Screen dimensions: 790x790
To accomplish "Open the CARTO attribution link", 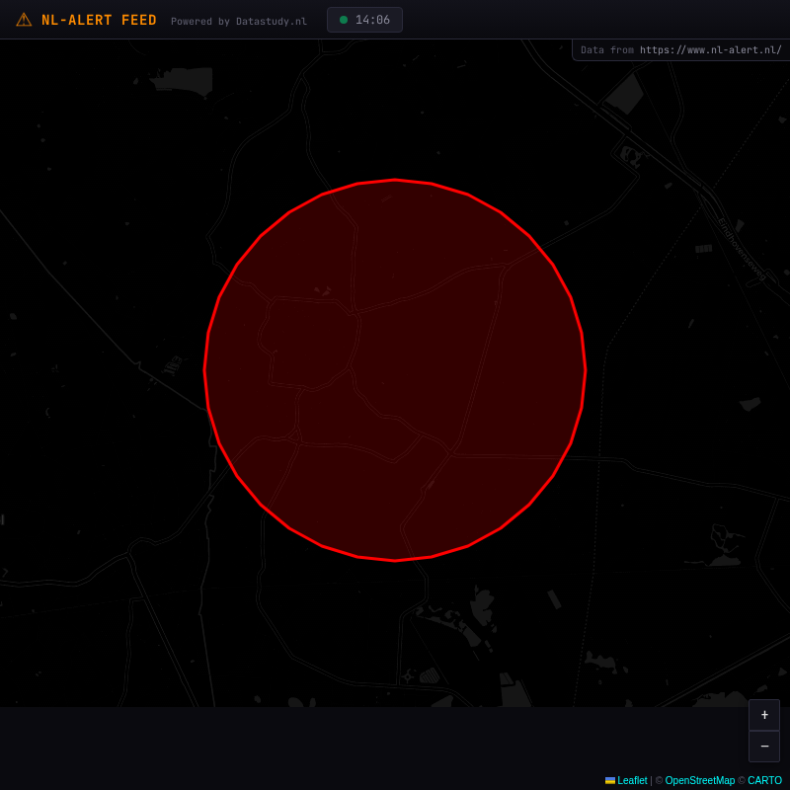I will [764, 780].
